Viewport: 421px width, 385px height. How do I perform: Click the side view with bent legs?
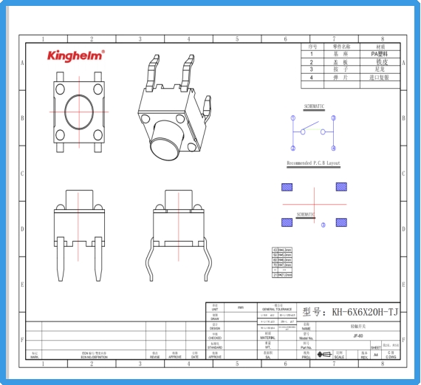[179, 236]
